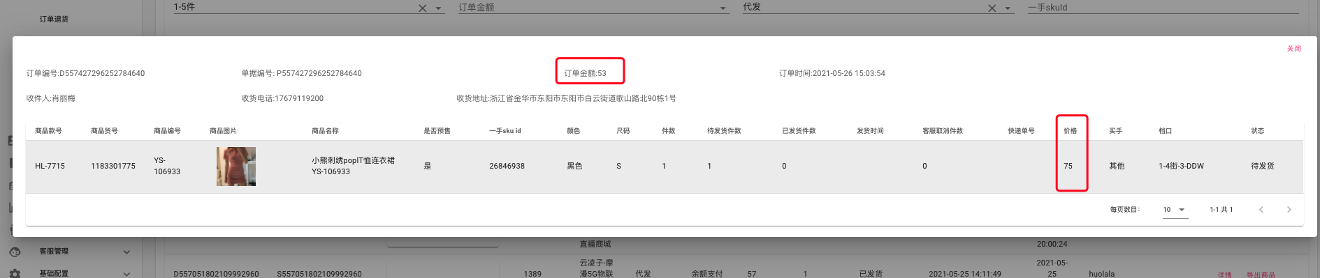
Task: Click the 客服取消件数 column header
Action: pyautogui.click(x=943, y=131)
